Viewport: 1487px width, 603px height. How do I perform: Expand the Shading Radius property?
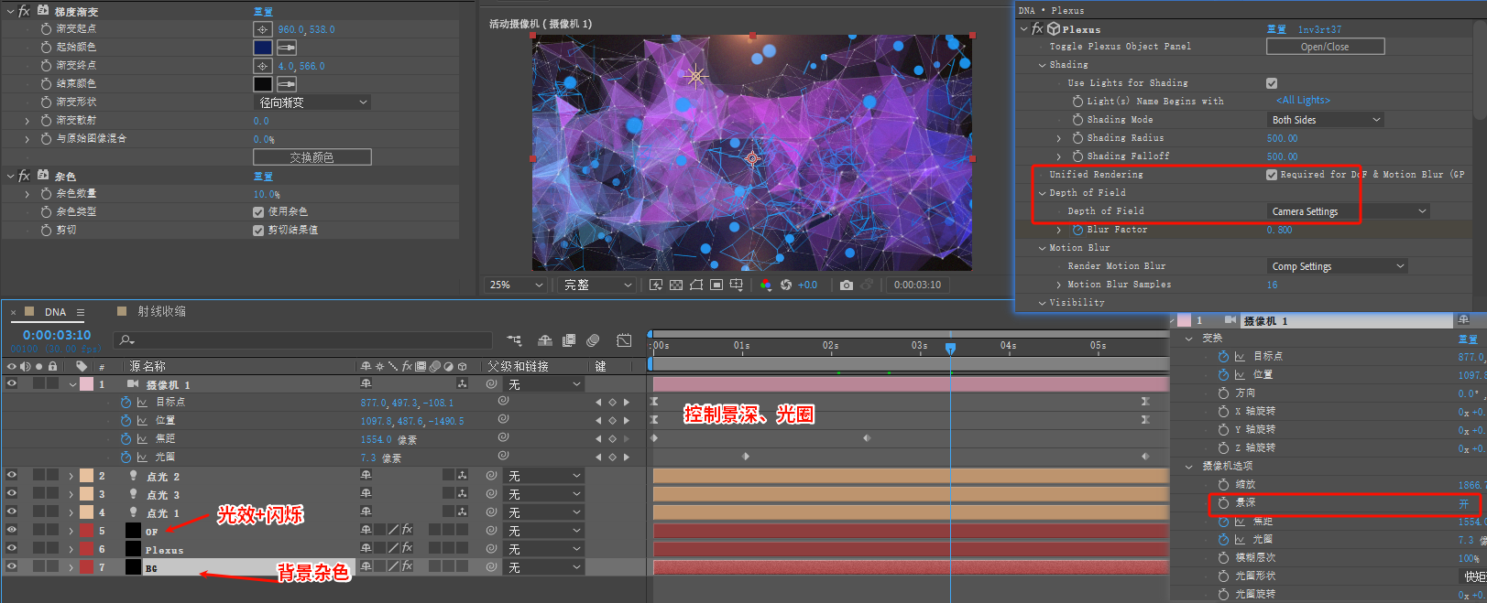1059,138
